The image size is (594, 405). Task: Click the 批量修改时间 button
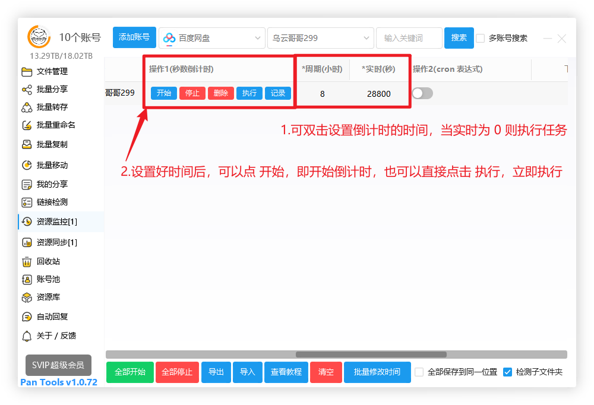click(377, 372)
